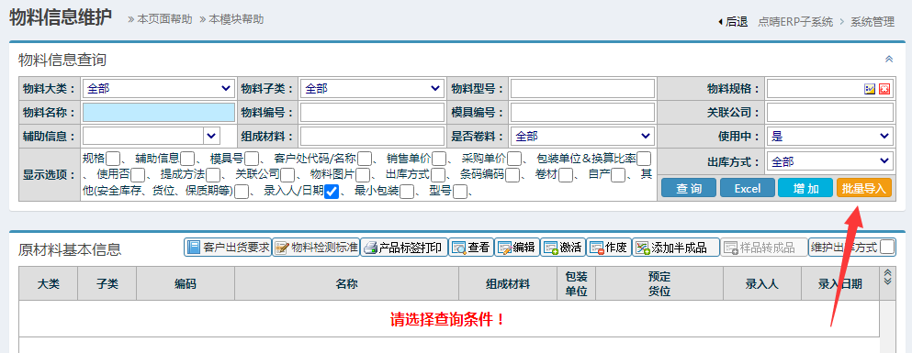Open the 物料规格 picker icon
This screenshot has height=353, width=912.
[x=870, y=89]
